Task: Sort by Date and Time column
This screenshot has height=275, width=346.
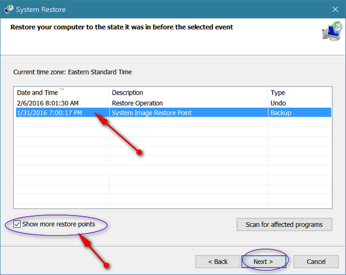Action: (38, 93)
